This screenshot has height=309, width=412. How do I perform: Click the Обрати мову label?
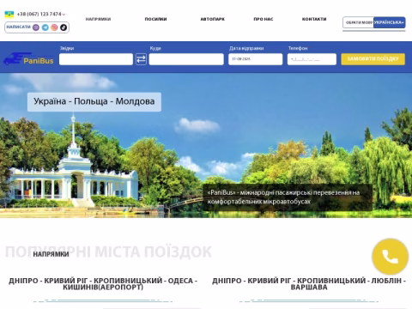(359, 22)
